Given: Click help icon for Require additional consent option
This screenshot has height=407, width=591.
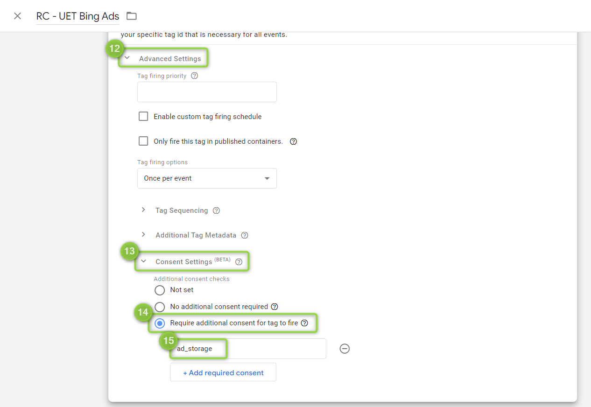Looking at the screenshot, I should tap(304, 323).
